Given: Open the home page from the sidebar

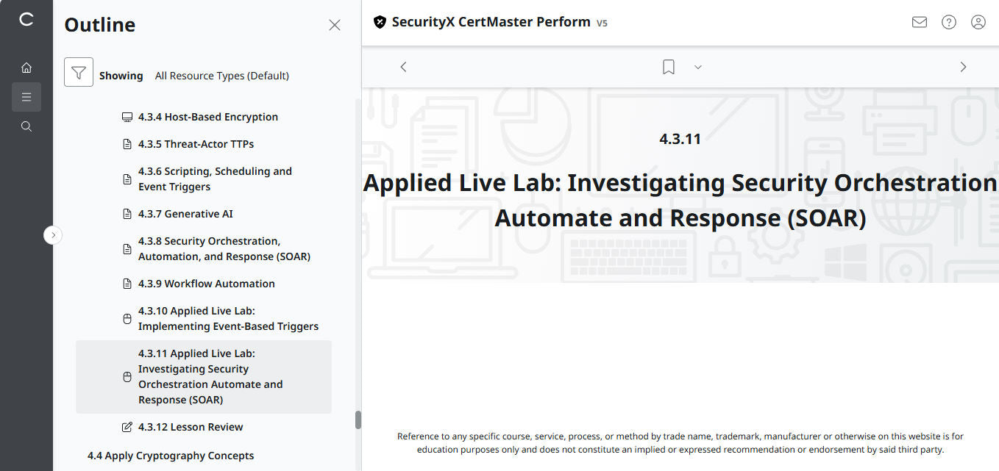Looking at the screenshot, I should click(x=26, y=67).
